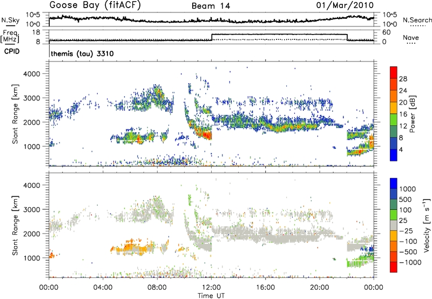
Task: Click the date "01/Mar/2010"
Action: tap(345, 5)
